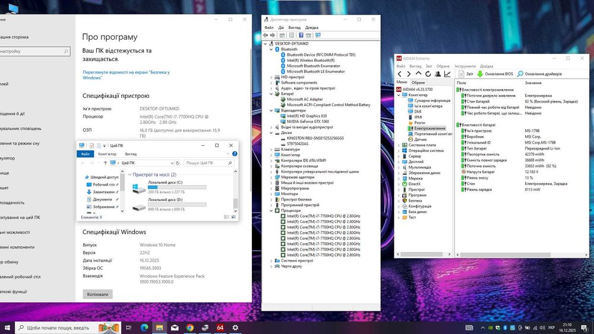This screenshot has height=334, width=594.
Task: Open AIDA64 from the Windows taskbar
Action: pyautogui.click(x=220, y=327)
